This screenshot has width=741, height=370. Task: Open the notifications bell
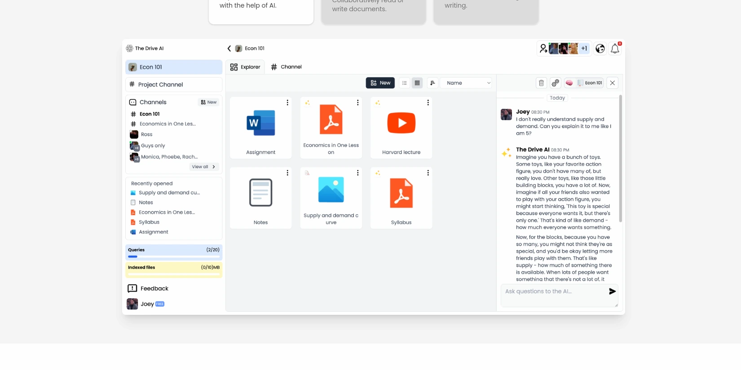tap(615, 49)
